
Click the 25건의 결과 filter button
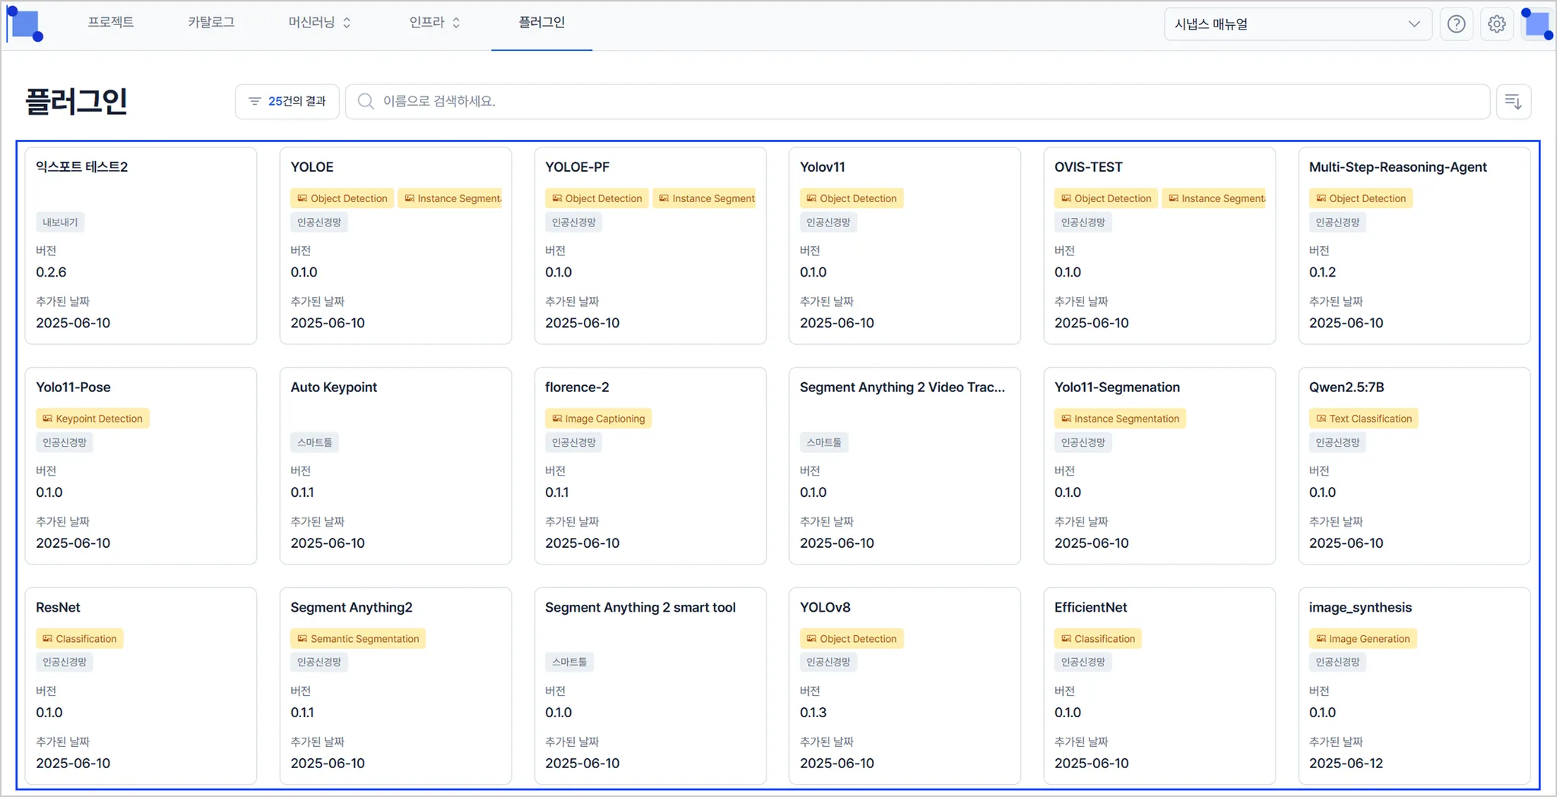287,102
